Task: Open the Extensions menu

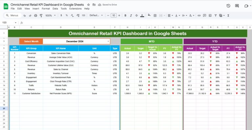Action: pyautogui.click(x=75, y=9)
